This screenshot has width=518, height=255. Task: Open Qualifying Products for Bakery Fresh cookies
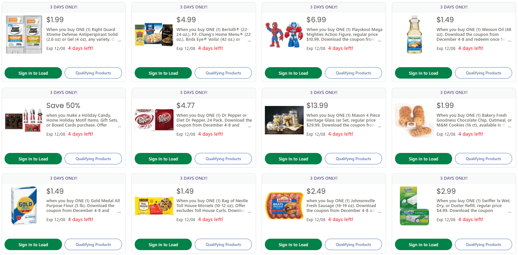tap(483, 159)
